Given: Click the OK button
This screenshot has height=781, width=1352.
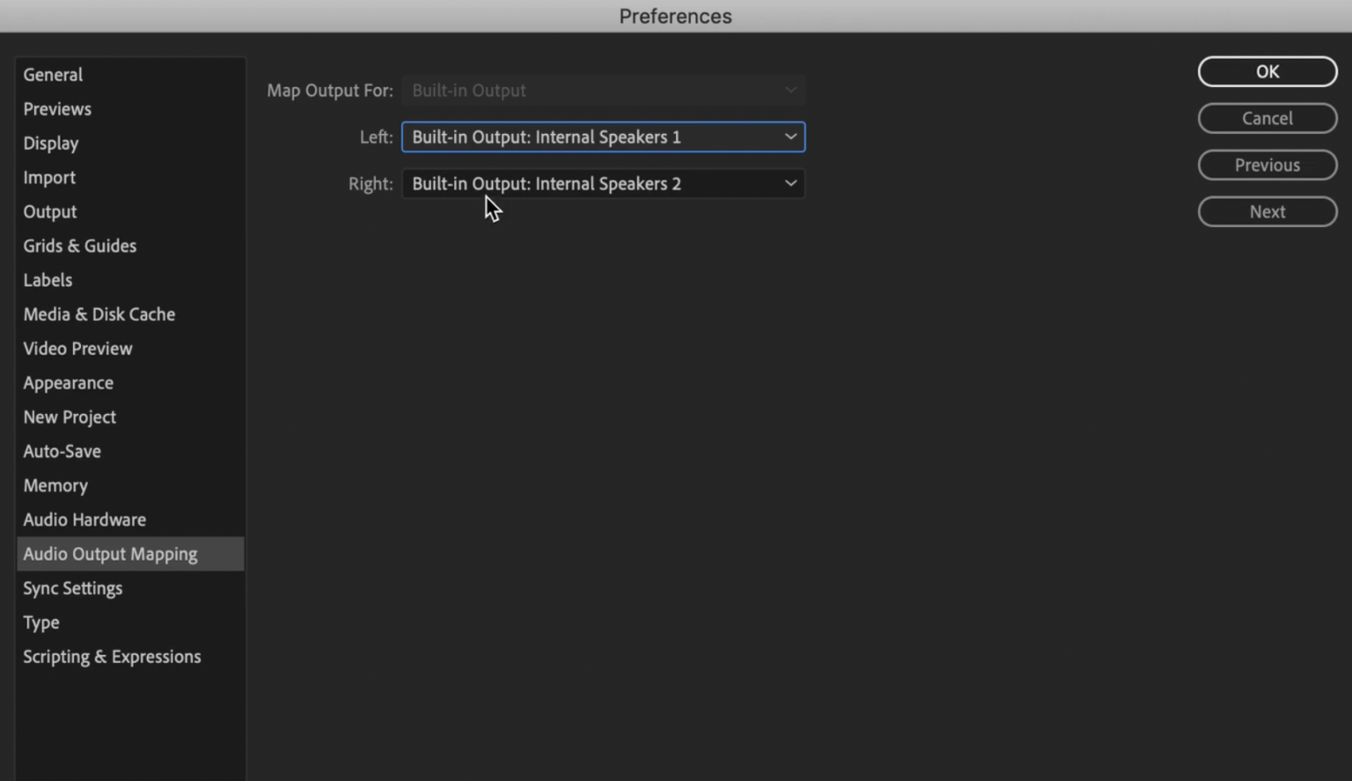Looking at the screenshot, I should tap(1267, 72).
